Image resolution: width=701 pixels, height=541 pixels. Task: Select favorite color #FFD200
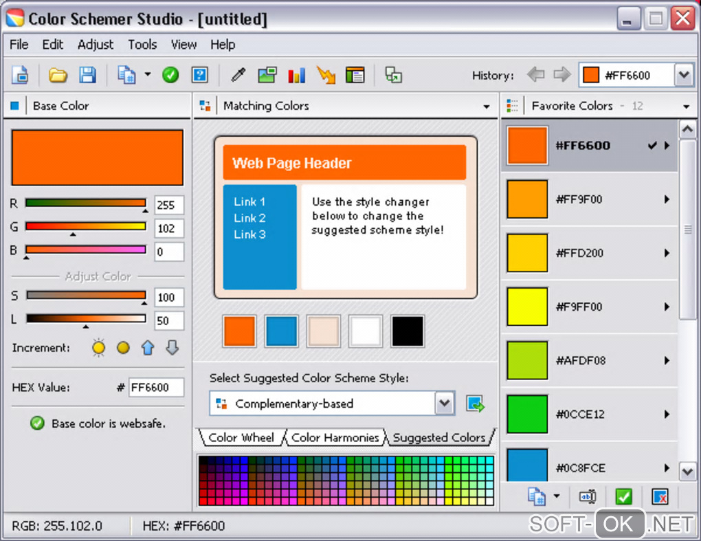589,253
